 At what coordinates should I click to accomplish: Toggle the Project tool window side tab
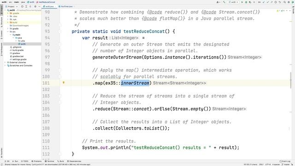coord(1,10)
